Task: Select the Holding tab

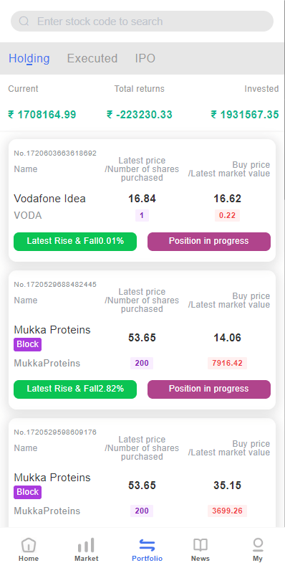Action: 29,58
